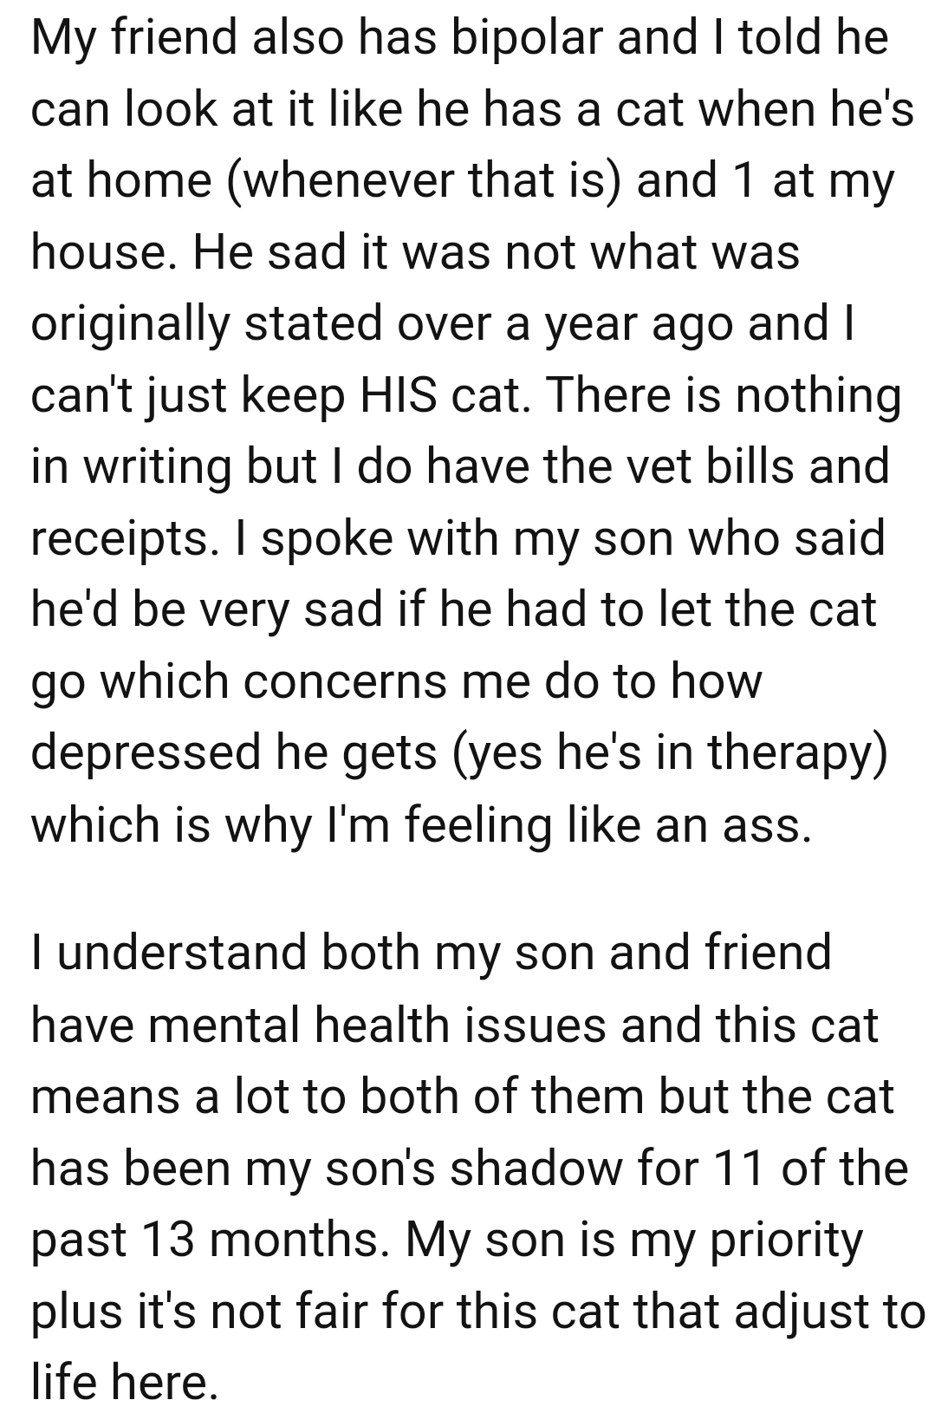Click the word "priority"
This screenshot has width=935, height=1426.
pos(785,1240)
